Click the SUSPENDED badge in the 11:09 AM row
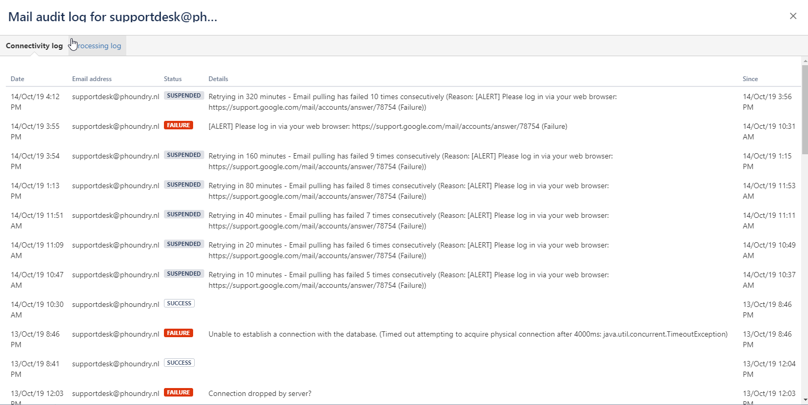This screenshot has height=405, width=808. click(184, 244)
